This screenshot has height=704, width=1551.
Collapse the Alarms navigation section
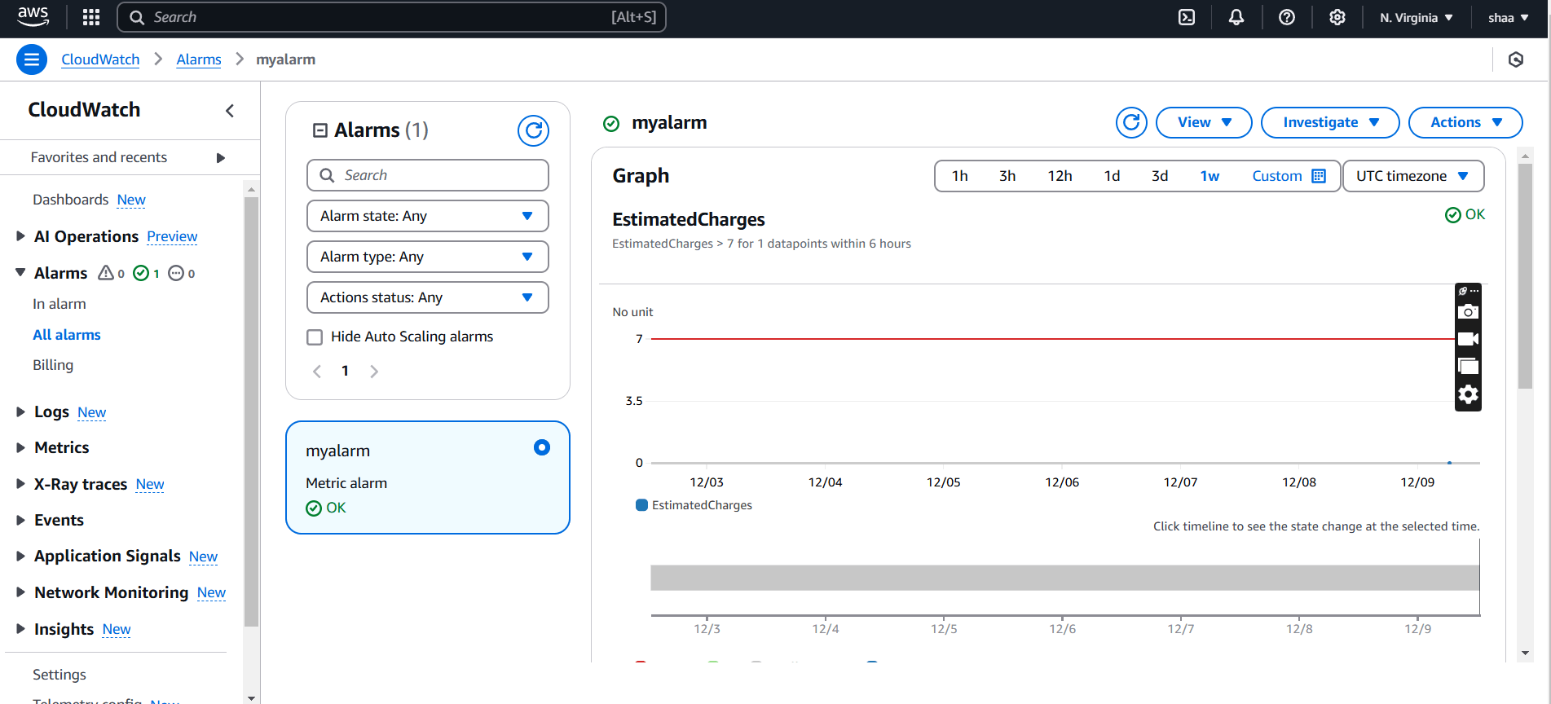[x=20, y=272]
